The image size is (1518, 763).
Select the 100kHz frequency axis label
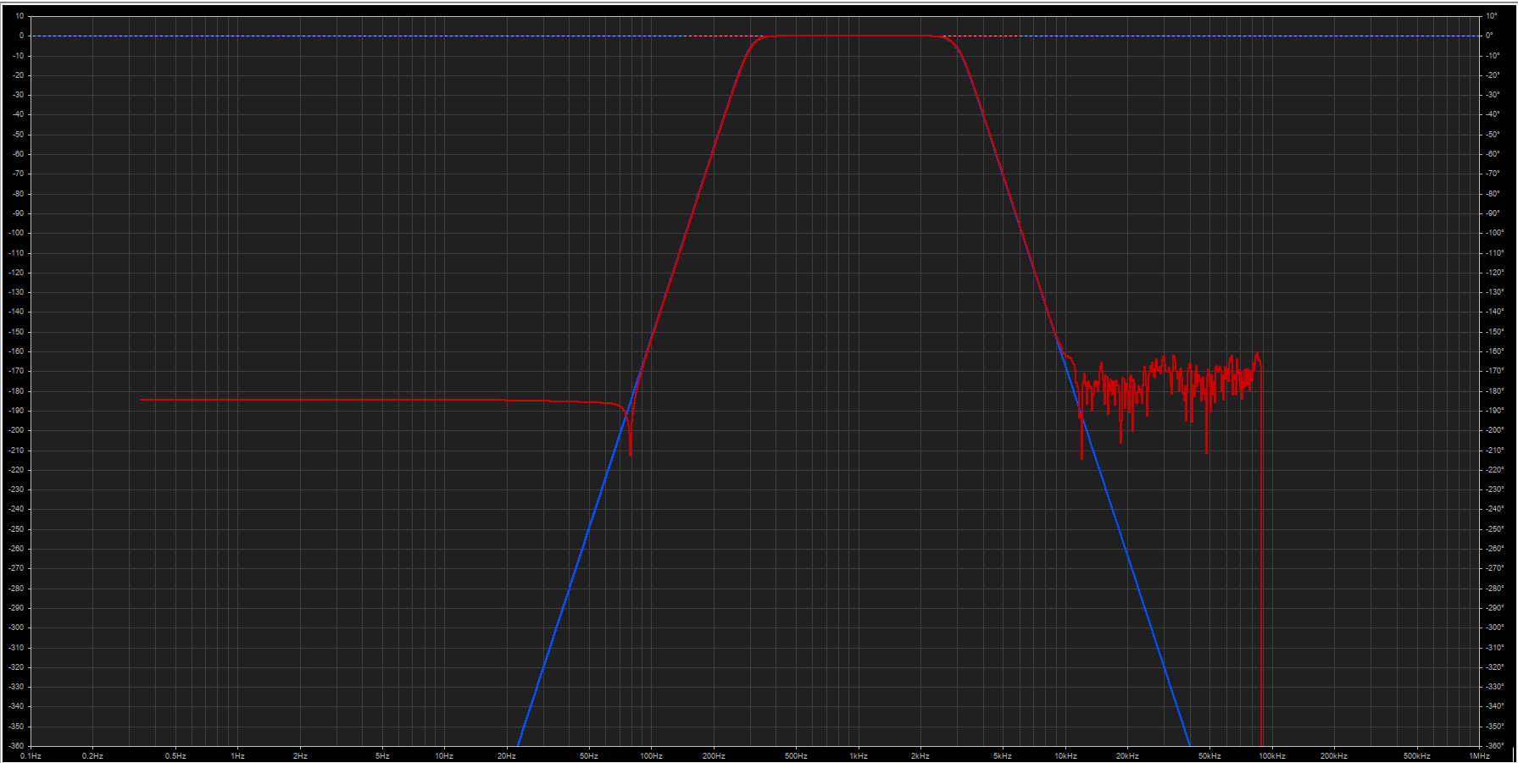pos(1272,756)
